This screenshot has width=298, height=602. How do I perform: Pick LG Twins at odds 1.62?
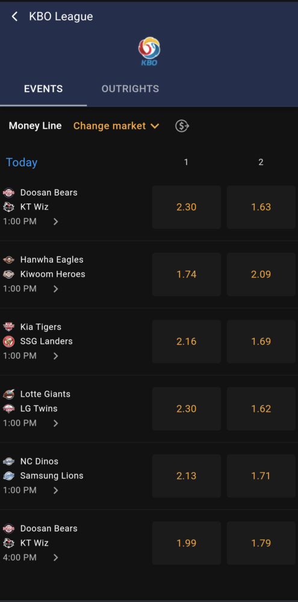(261, 409)
